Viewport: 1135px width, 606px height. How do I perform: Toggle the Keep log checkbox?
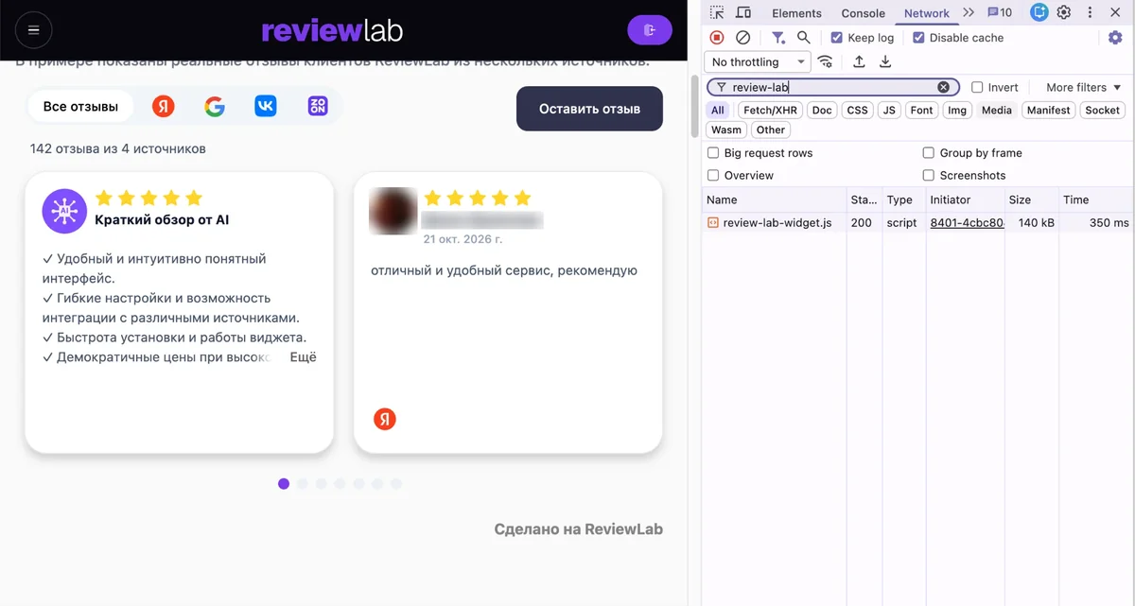point(837,38)
